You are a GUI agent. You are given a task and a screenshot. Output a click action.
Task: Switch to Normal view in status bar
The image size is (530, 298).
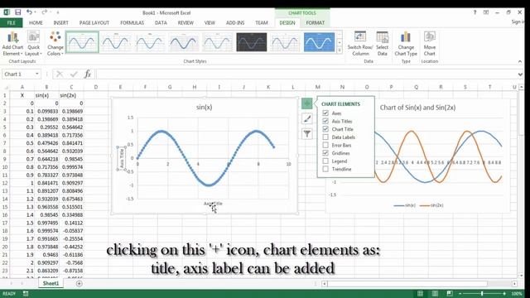coord(420,294)
